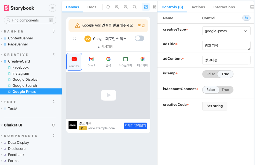Click the Storybook logo

pos(19,8)
